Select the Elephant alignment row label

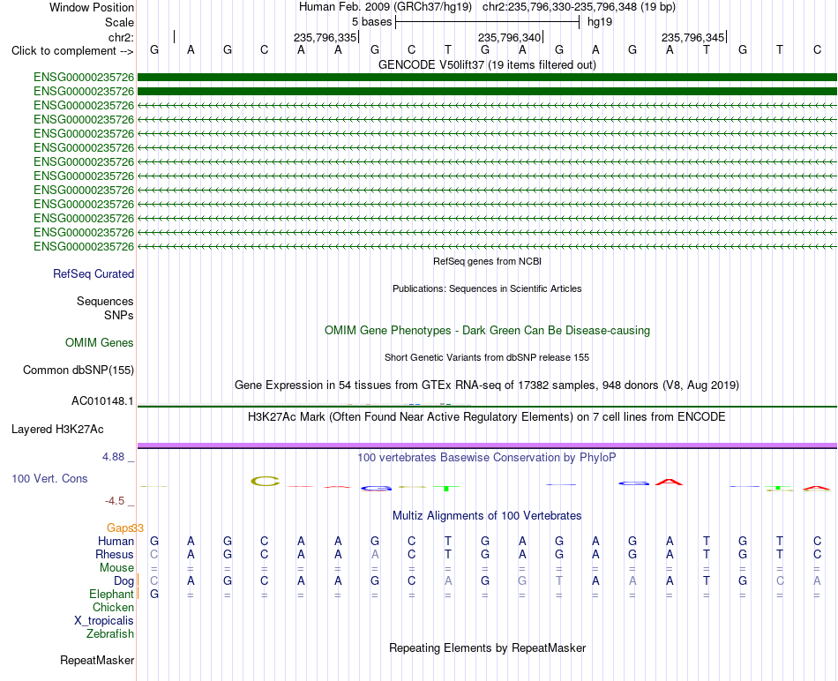pos(111,594)
